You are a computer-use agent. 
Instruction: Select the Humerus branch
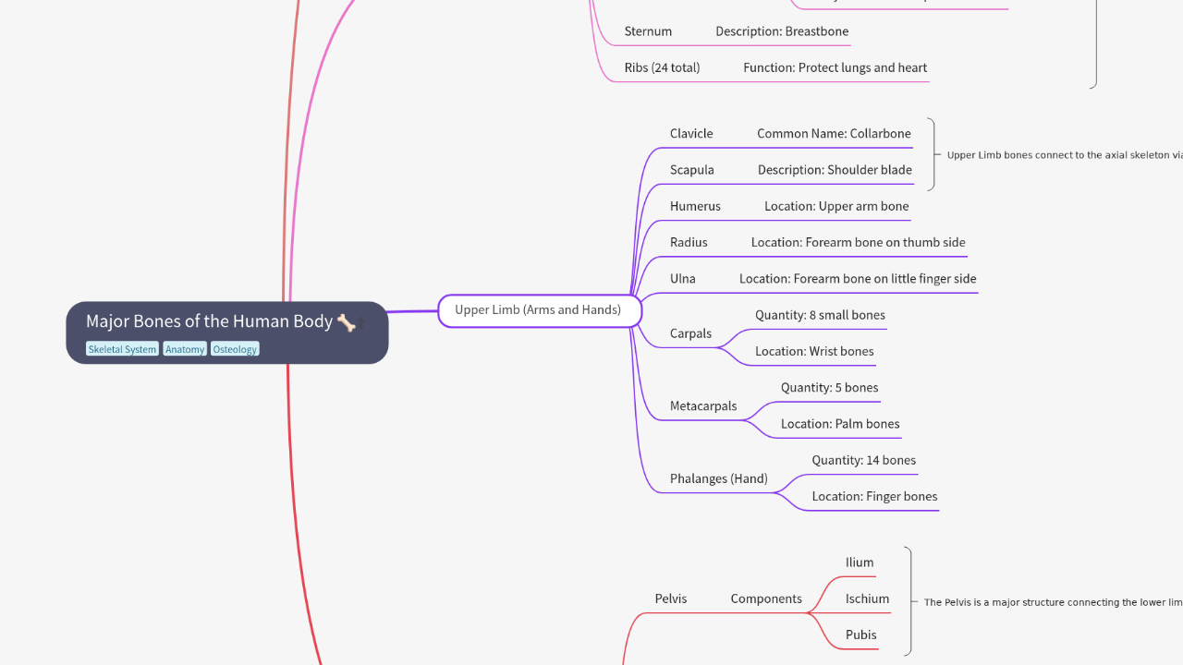pyautogui.click(x=695, y=206)
